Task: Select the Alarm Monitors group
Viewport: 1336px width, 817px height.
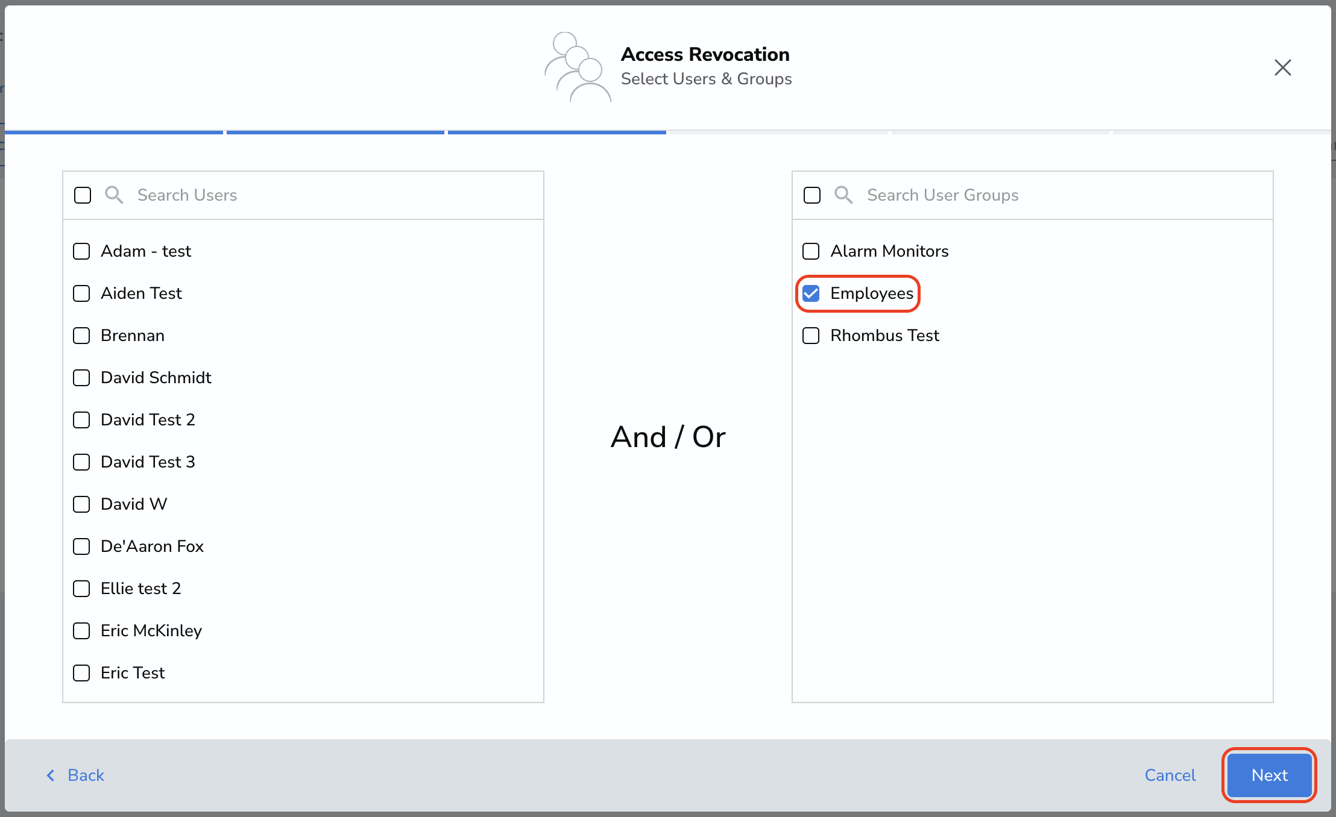Action: point(811,251)
